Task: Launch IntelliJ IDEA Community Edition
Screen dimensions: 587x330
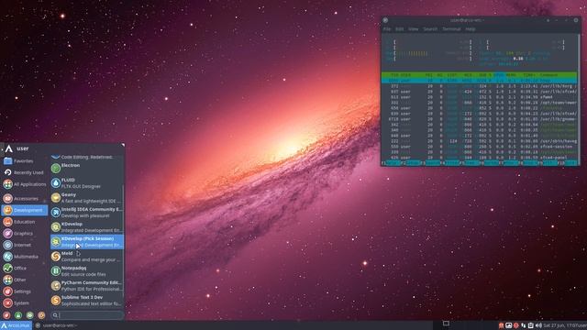Action: (86, 212)
